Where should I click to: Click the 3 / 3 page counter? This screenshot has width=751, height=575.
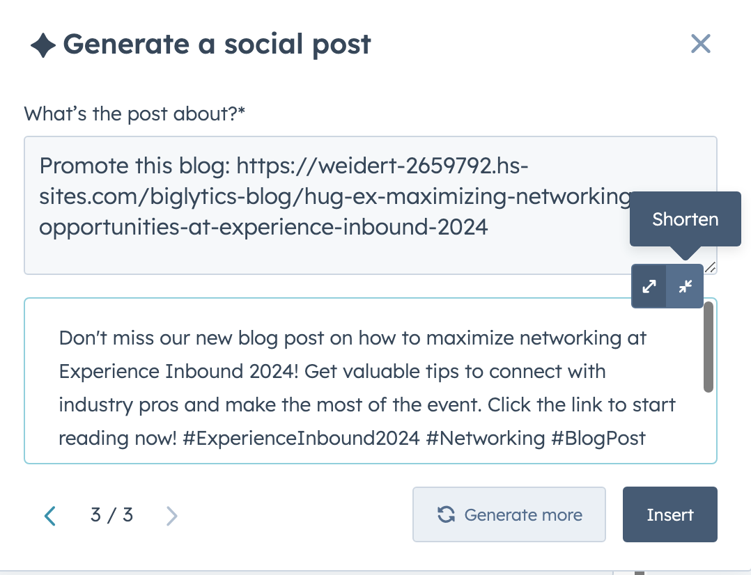pos(111,515)
